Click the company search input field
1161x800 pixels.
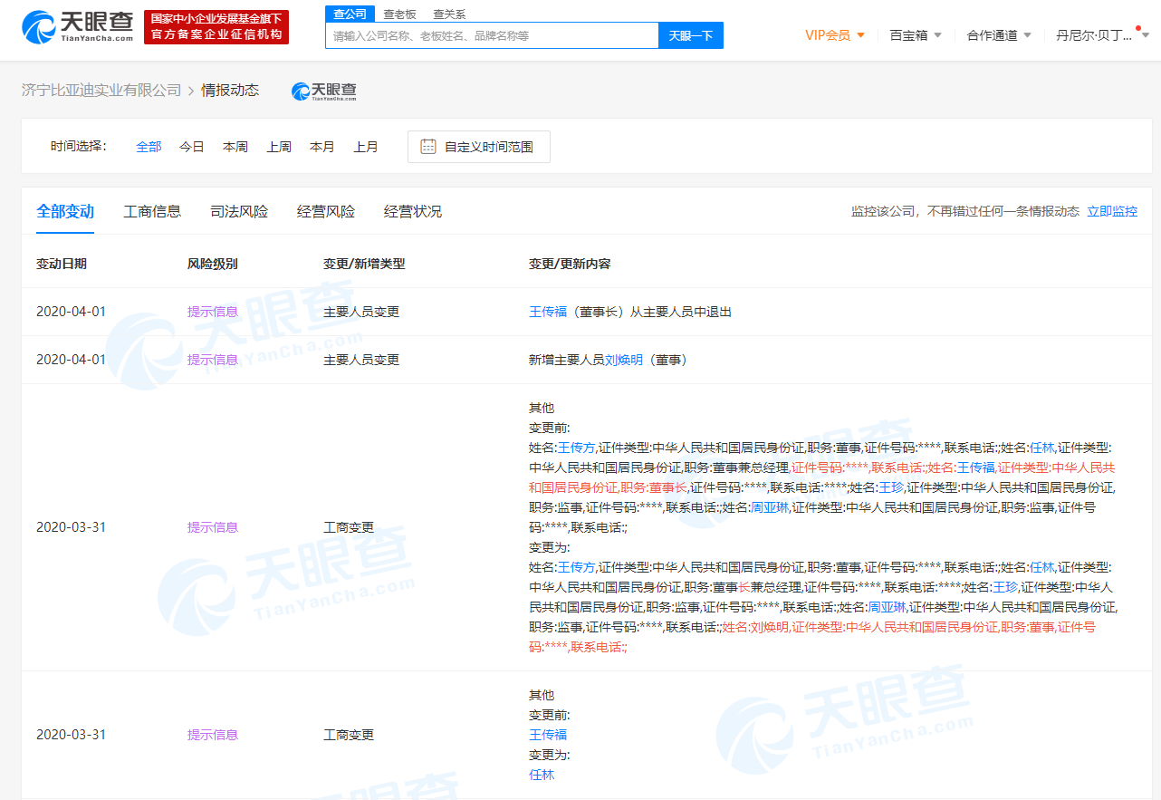point(491,34)
